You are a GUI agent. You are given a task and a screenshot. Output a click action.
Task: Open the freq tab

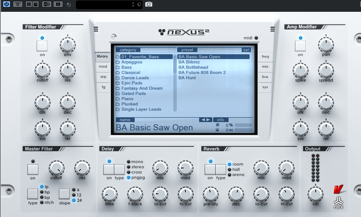265,56
